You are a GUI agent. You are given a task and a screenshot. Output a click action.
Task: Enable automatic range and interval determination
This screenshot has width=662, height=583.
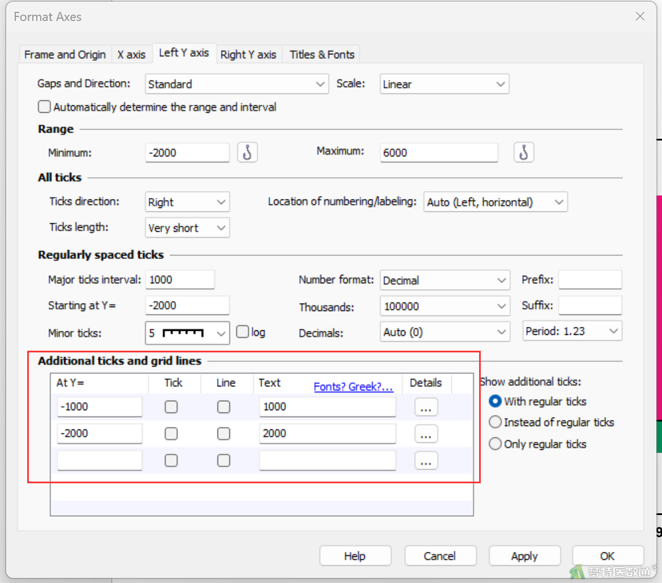(44, 107)
